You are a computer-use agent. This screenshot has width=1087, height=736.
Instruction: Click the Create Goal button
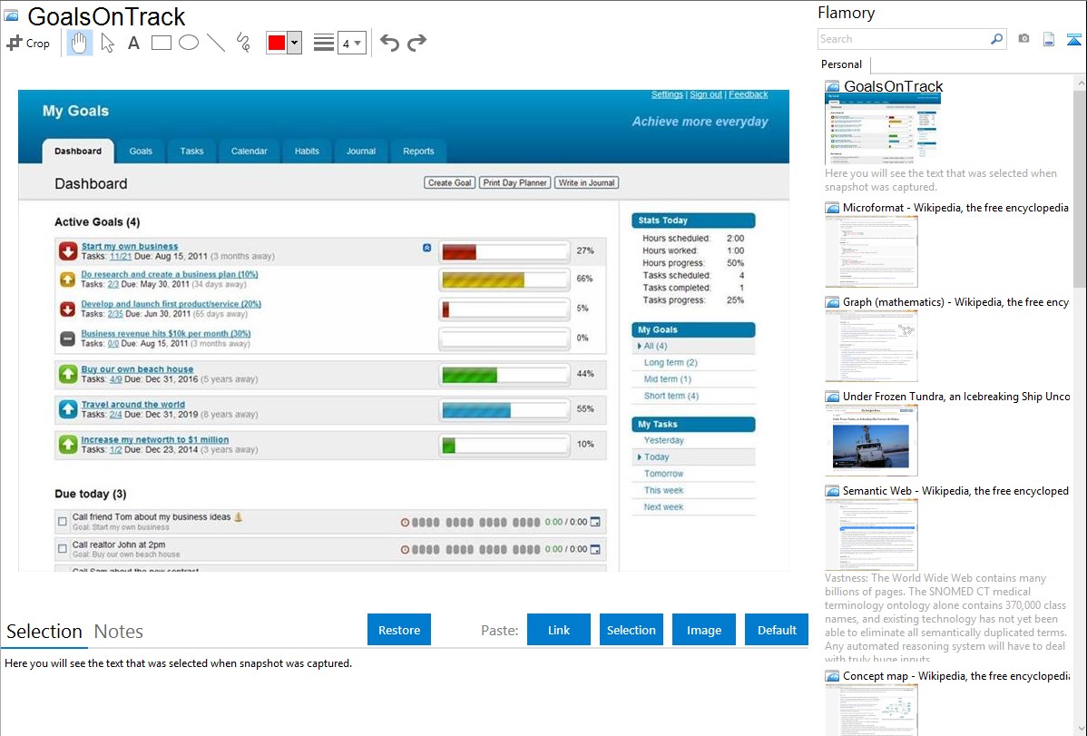tap(449, 183)
